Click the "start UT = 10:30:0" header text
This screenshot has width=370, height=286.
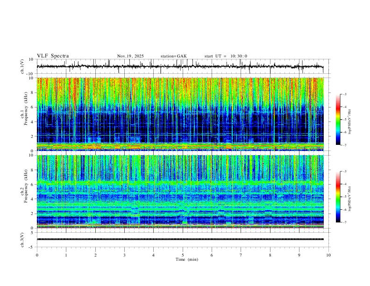coord(226,56)
